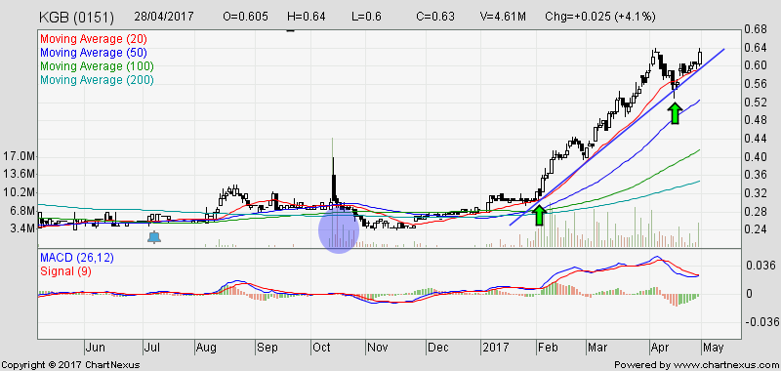Select the Moving Average (100) legend entry

(97, 65)
